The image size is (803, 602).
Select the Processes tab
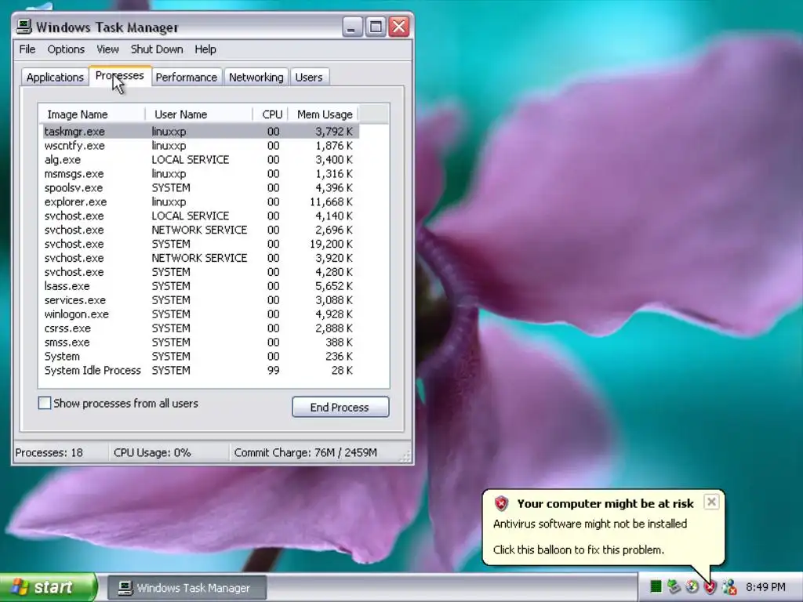[x=120, y=76]
